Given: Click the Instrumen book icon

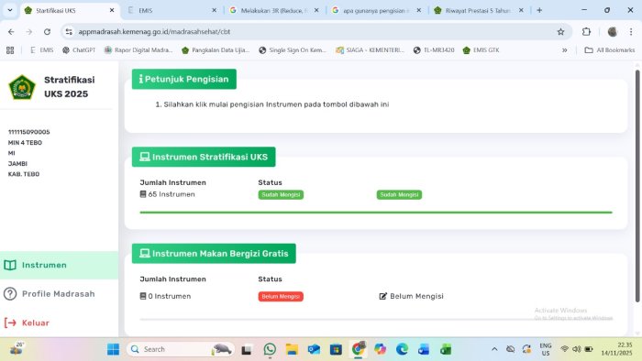Looking at the screenshot, I should tap(10, 266).
